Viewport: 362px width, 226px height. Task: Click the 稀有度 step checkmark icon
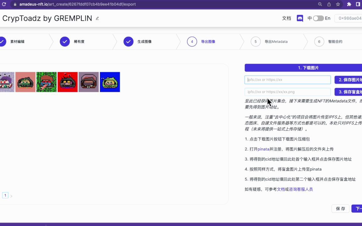tap(64, 41)
